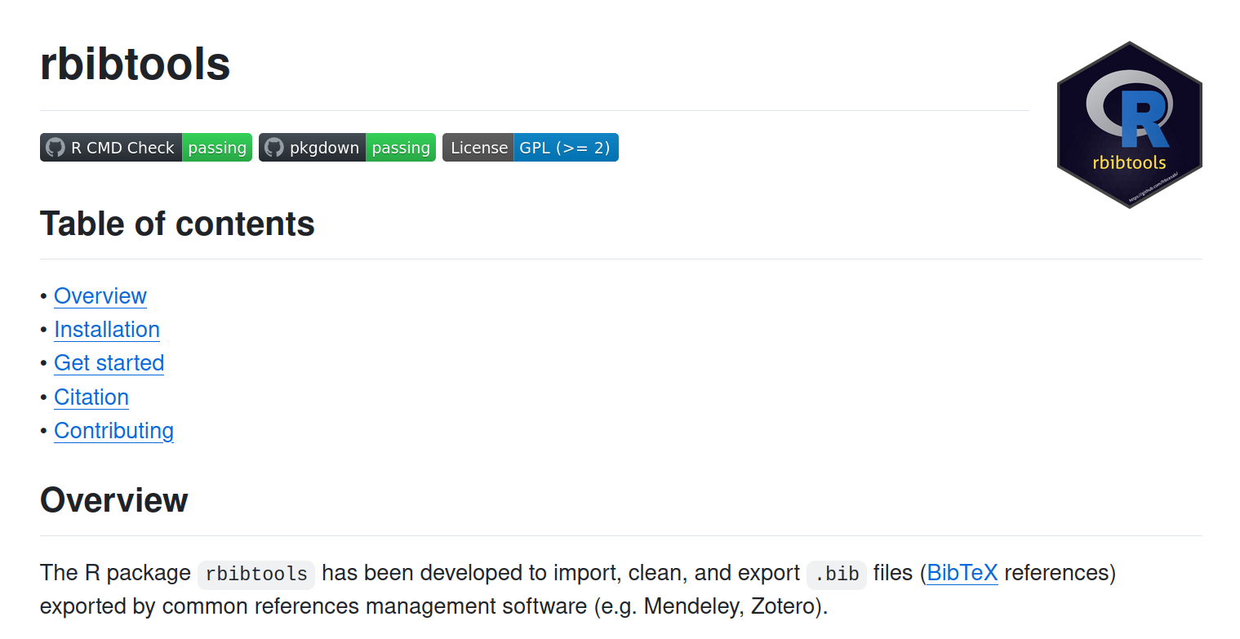Viewport: 1240px width, 639px height.
Task: Click the rbibtools main page heading
Action: click(x=136, y=64)
